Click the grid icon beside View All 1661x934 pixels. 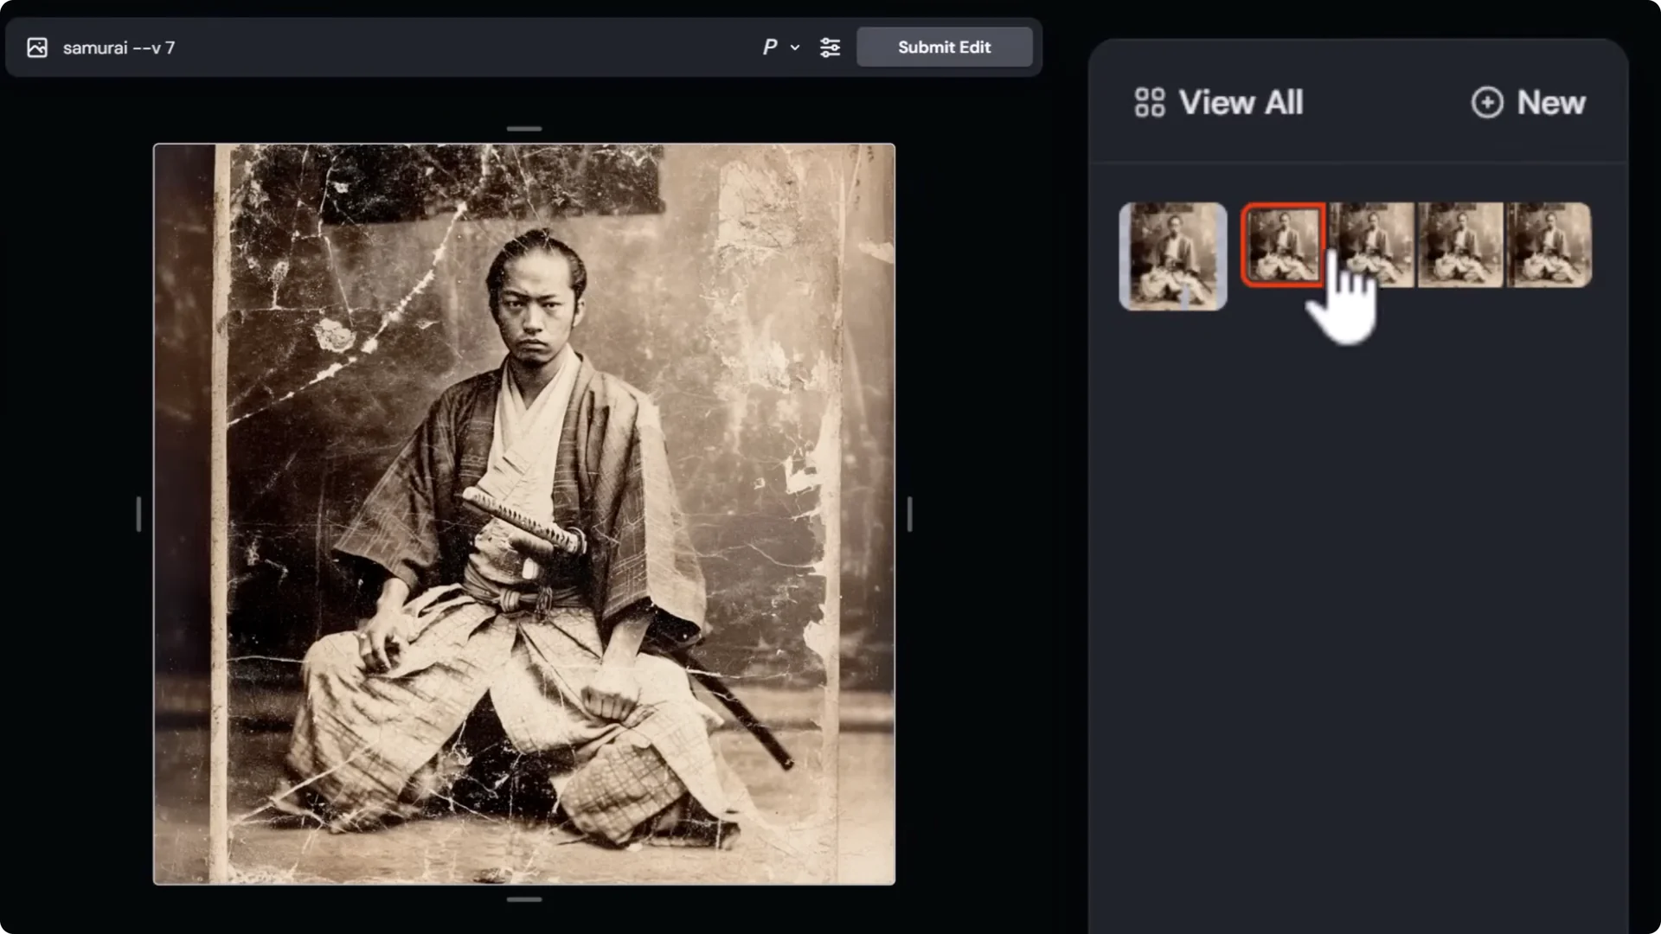pos(1150,102)
